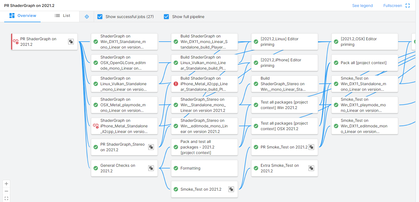The height and width of the screenshot is (202, 419).
Task: Open the Formatting job node
Action: point(204,168)
